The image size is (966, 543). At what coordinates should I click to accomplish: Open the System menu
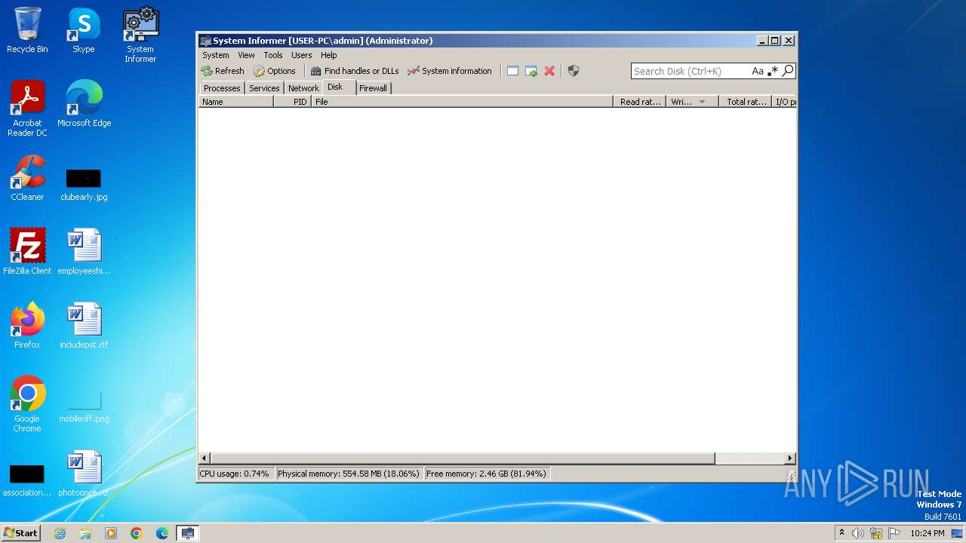pos(216,55)
